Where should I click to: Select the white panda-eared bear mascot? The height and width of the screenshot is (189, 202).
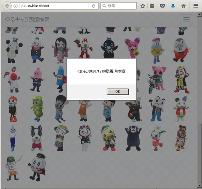14,50
